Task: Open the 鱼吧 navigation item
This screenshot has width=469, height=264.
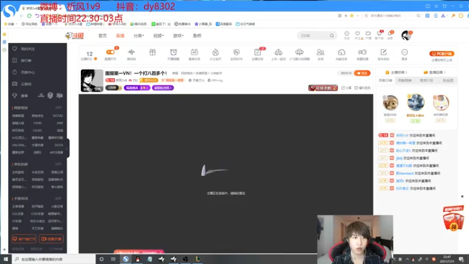Action: 197,36
